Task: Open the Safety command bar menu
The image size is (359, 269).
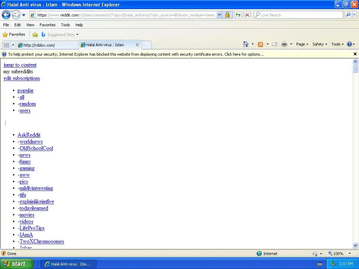Action: (320, 44)
